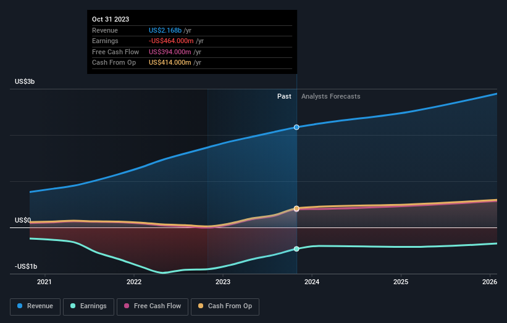
Task: Select the Revenue data point on Oct 31 2023
Action: (296, 128)
